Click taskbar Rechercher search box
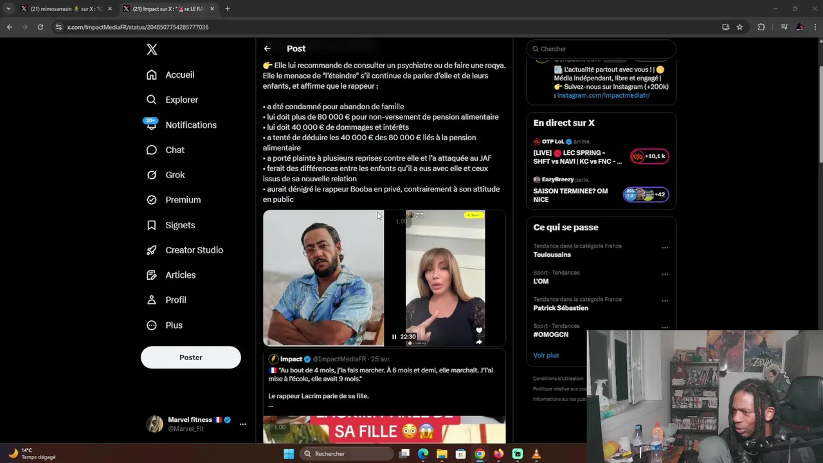The height and width of the screenshot is (463, 823). point(348,454)
